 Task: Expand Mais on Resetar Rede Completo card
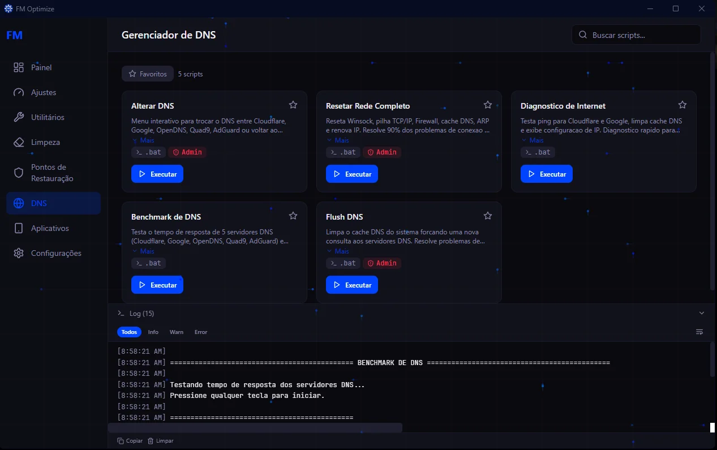(338, 140)
